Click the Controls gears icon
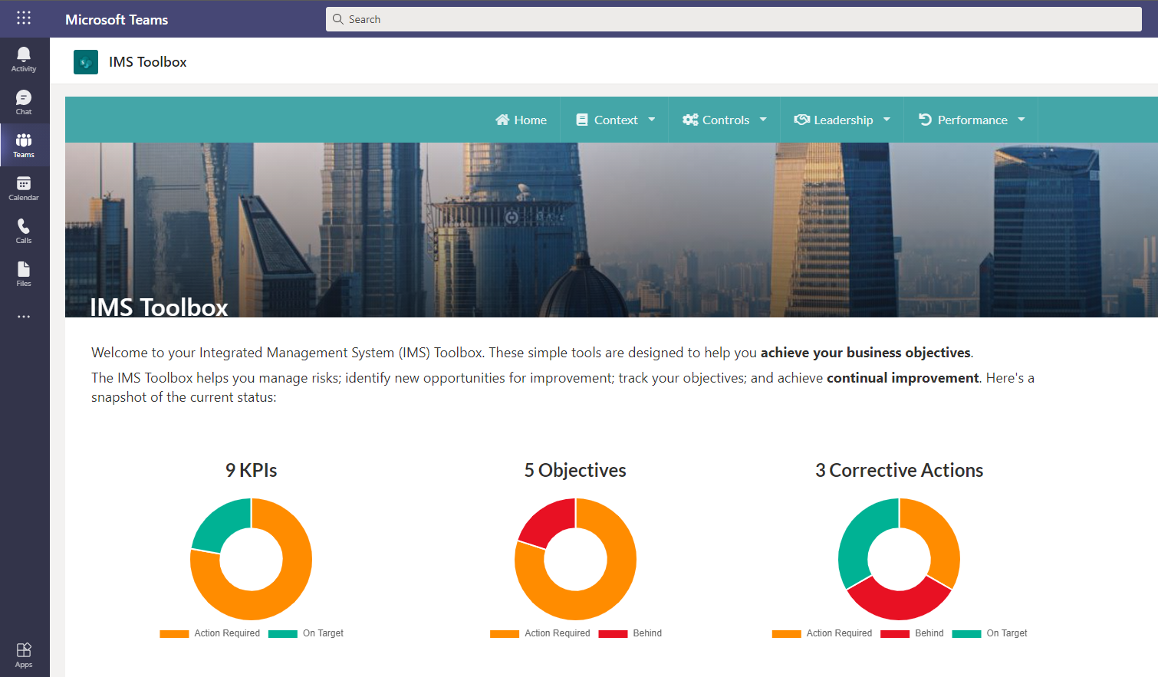 [x=690, y=120]
